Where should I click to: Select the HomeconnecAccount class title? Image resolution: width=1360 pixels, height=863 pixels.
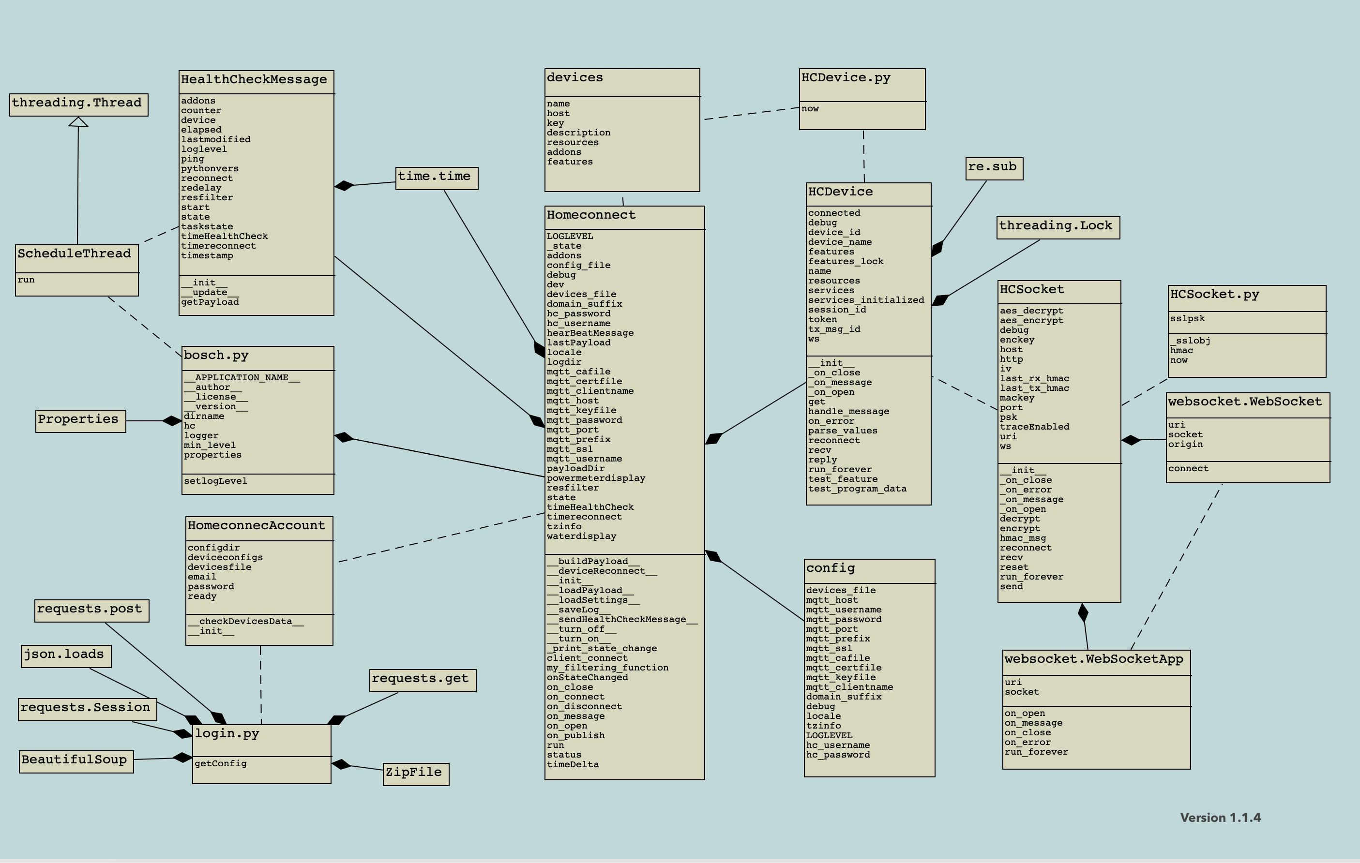coord(257,525)
